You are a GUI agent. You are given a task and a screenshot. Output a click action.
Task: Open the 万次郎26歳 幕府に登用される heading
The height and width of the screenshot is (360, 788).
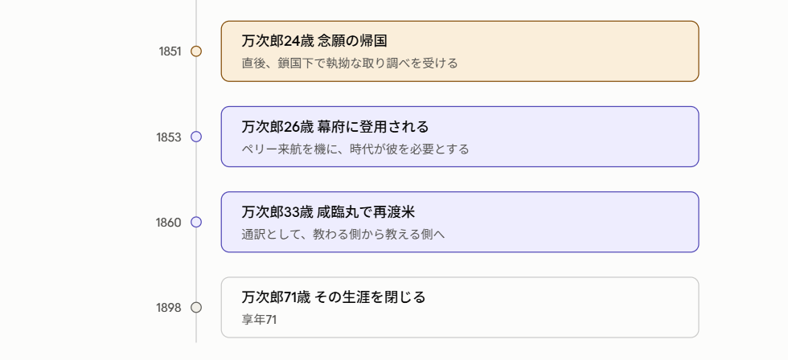[x=335, y=126]
